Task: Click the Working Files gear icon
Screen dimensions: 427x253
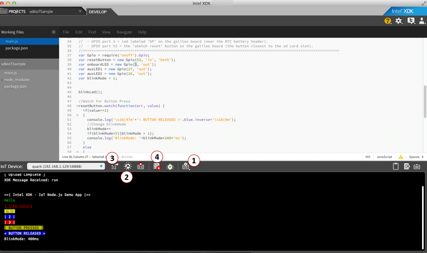Action: (x=53, y=32)
